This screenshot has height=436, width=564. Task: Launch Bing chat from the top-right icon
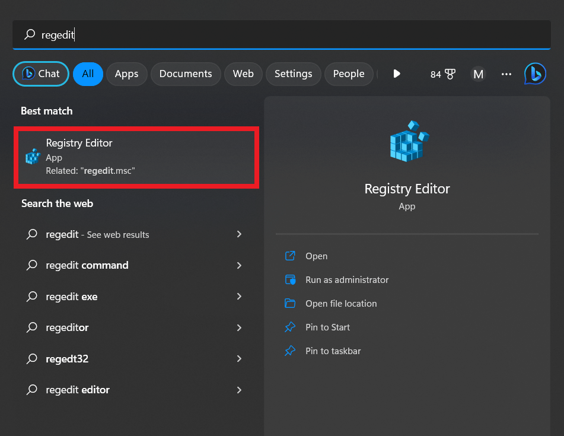[x=535, y=74]
